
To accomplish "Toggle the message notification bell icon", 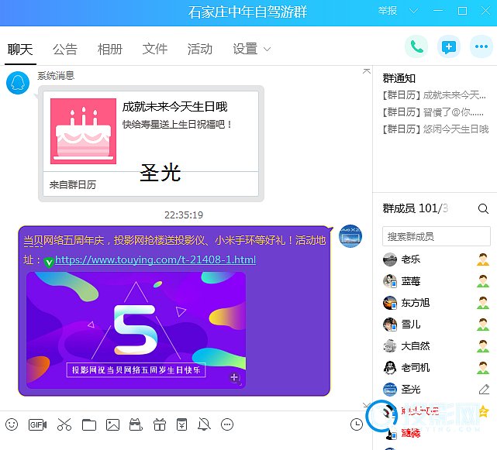I will click(204, 424).
